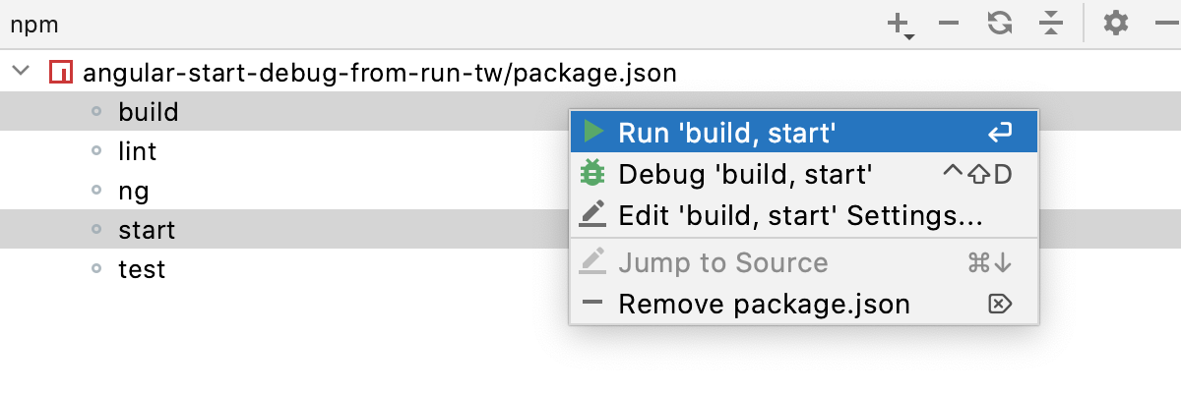Click the Collapse All toolbar icon
The height and width of the screenshot is (393, 1181).
1051,23
